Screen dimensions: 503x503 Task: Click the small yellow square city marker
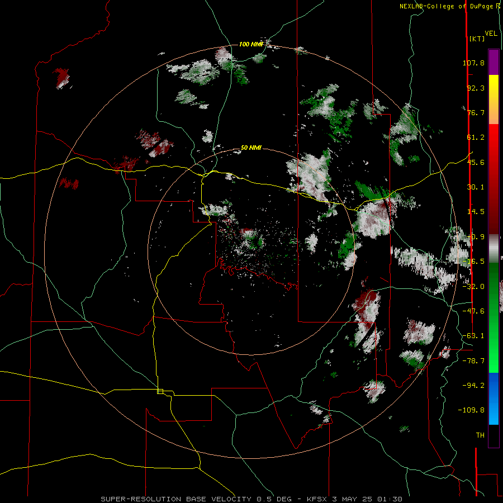pos(160,391)
